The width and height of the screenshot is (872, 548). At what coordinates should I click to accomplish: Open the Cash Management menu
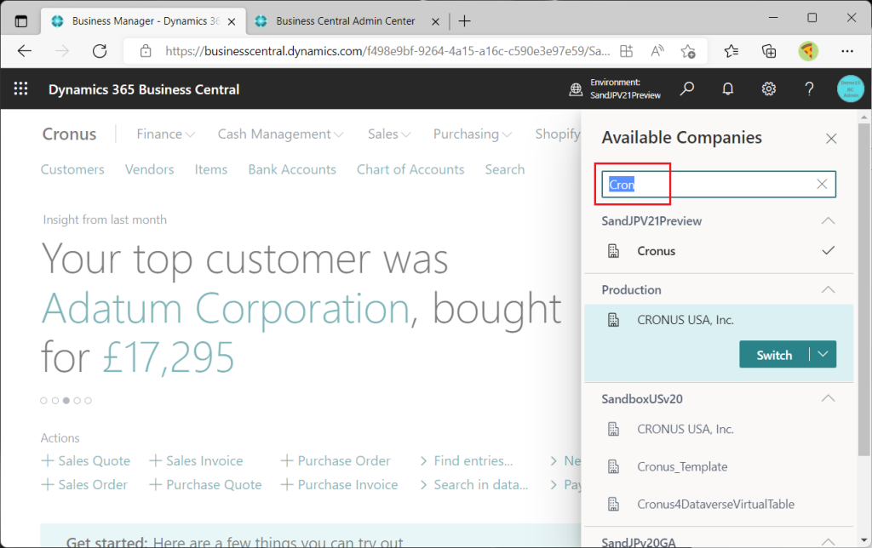(280, 134)
